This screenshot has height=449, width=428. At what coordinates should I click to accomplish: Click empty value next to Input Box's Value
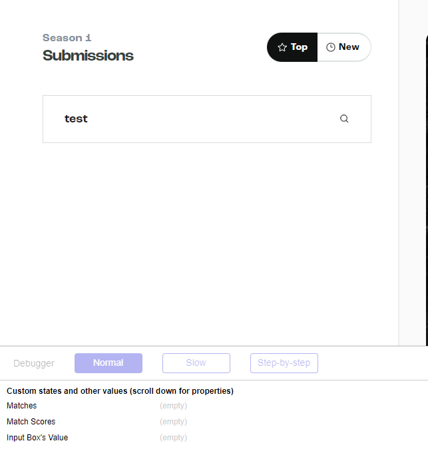(173, 438)
